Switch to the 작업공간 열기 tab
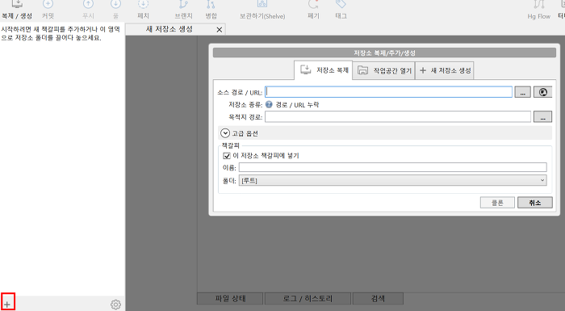 coord(383,70)
